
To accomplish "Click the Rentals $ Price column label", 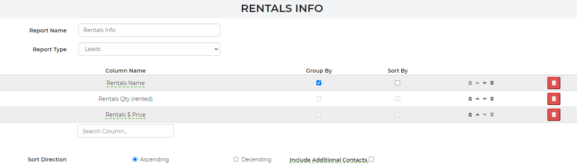I will [126, 115].
